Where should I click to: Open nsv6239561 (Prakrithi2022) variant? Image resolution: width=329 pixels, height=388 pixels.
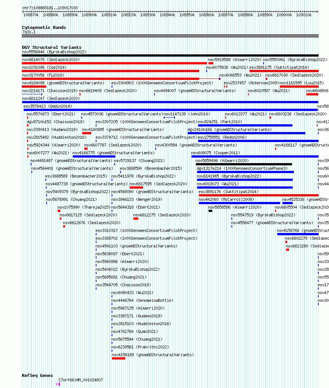coord(140,347)
